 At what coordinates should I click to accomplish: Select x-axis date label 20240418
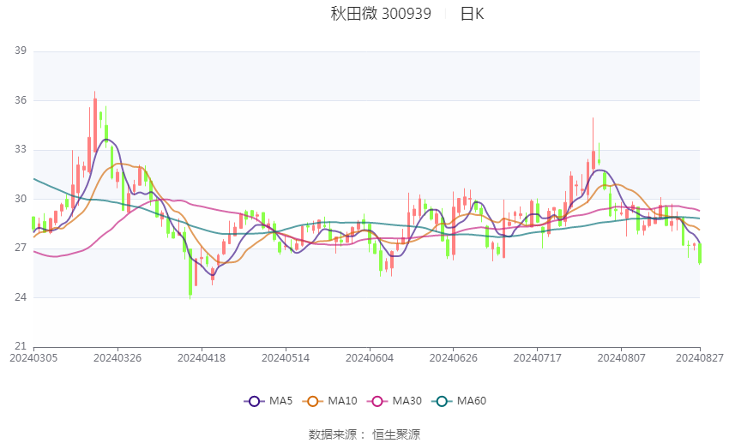pyautogui.click(x=202, y=358)
